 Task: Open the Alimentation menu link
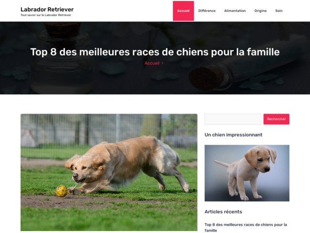click(235, 11)
